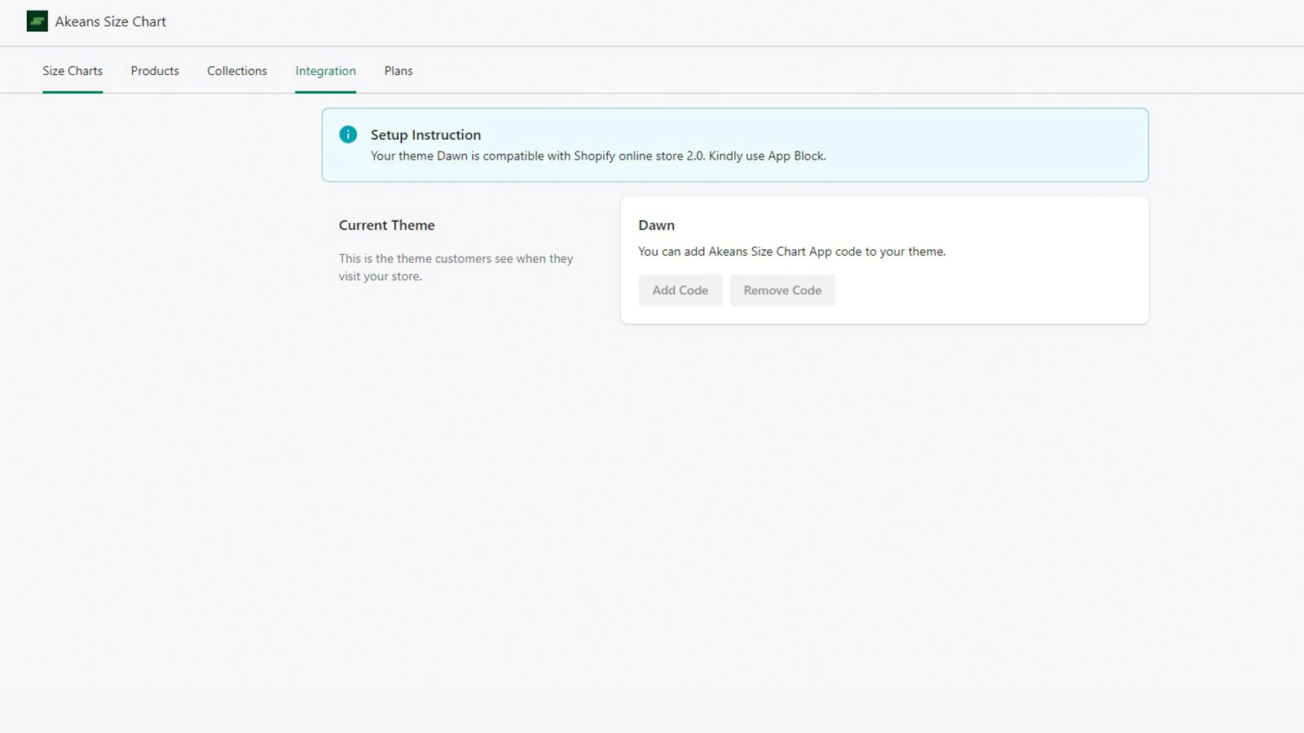Switch to the Products tab
This screenshot has height=733, width=1304.
tap(155, 71)
